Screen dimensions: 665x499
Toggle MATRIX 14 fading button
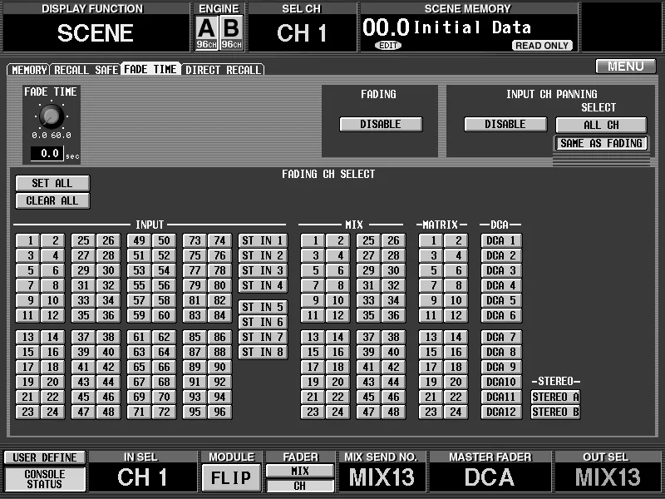coord(456,337)
